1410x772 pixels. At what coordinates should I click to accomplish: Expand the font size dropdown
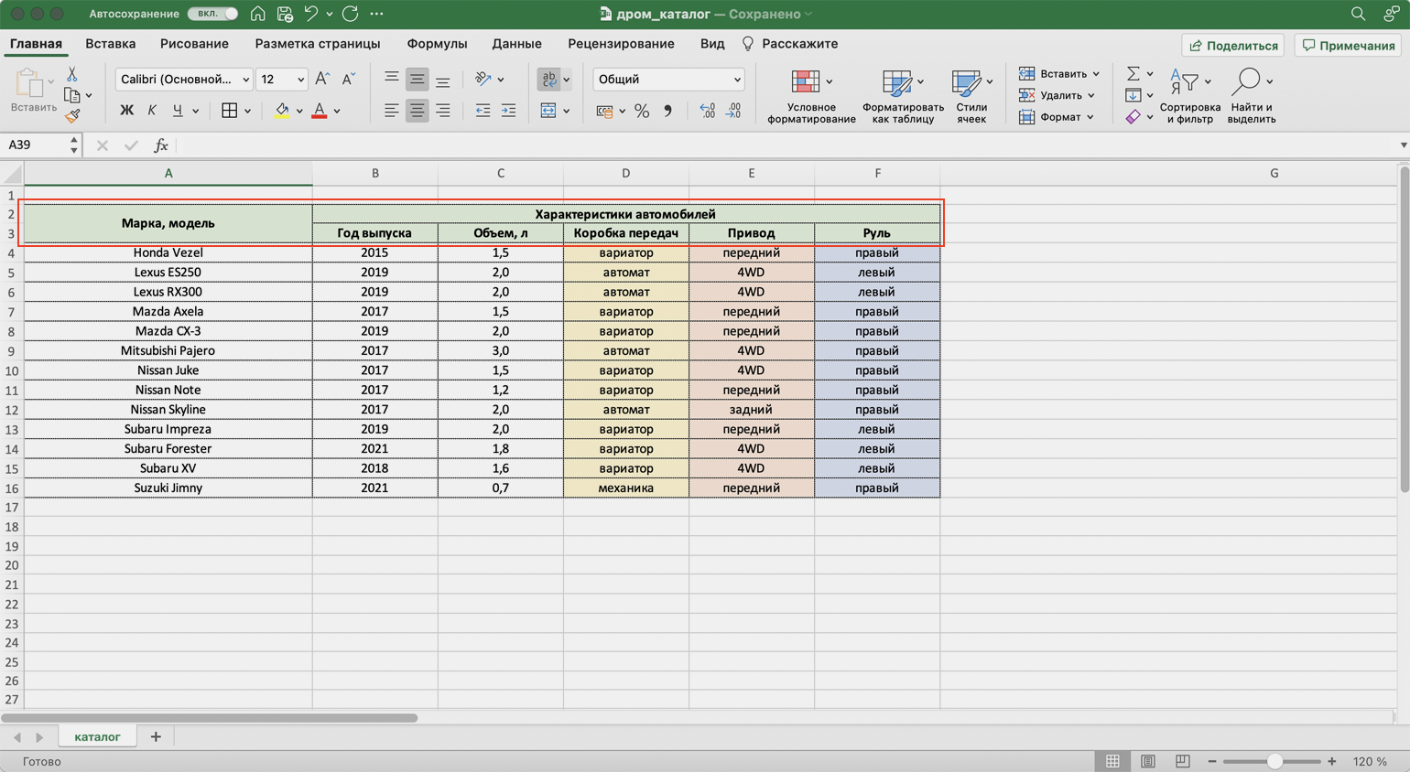coord(300,80)
